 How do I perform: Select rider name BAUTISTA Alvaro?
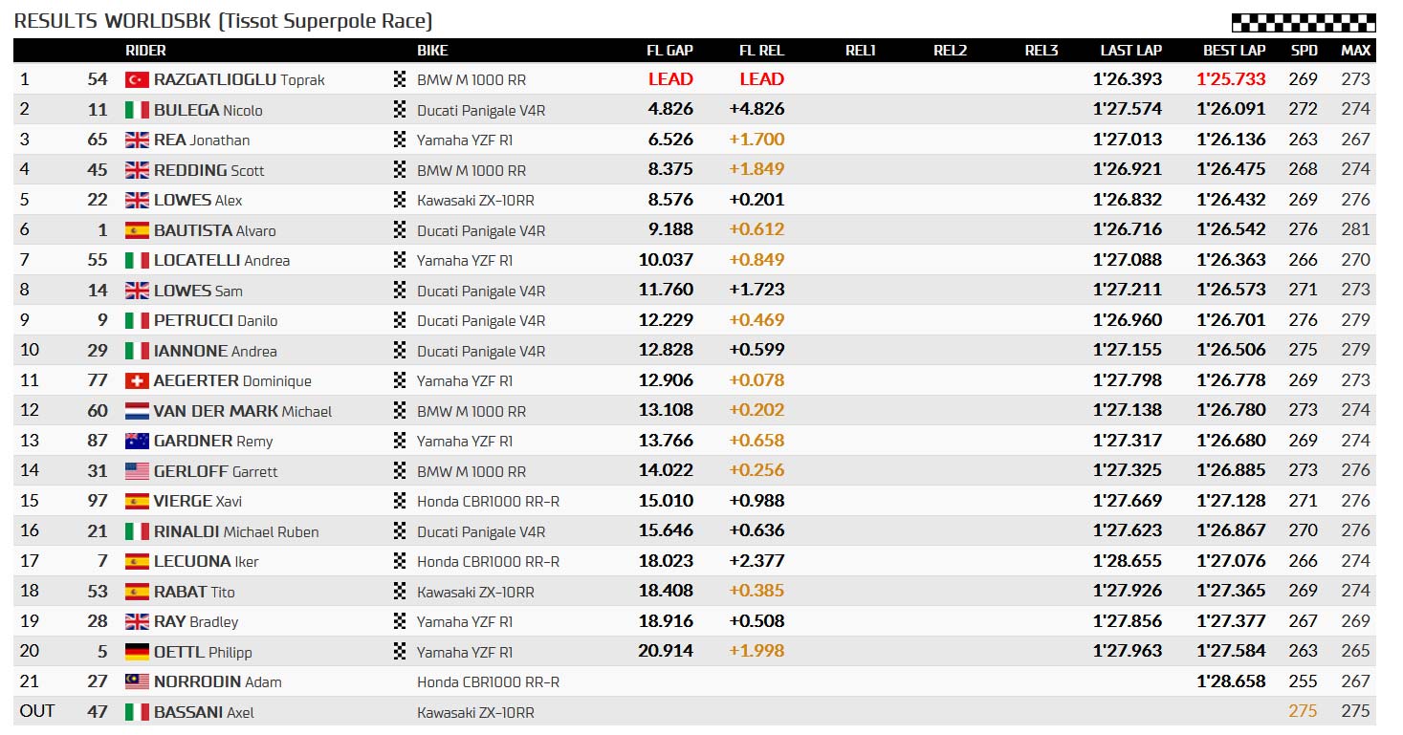point(214,230)
